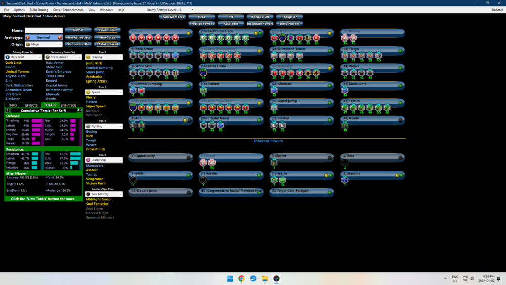Image resolution: width=506 pixels, height=285 pixels.
Task: Click Combat Jumping's slot numbered 37
Action: coord(141,91)
